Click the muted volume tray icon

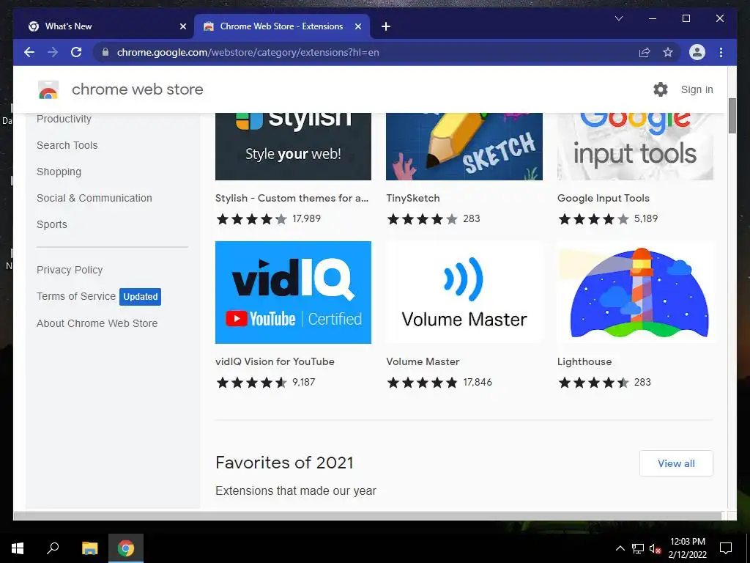[655, 548]
